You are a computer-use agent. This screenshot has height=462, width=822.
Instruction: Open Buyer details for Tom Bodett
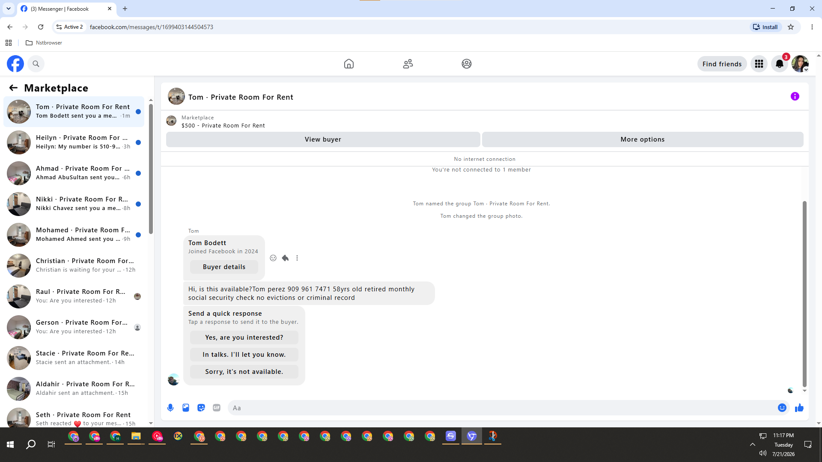(224, 267)
